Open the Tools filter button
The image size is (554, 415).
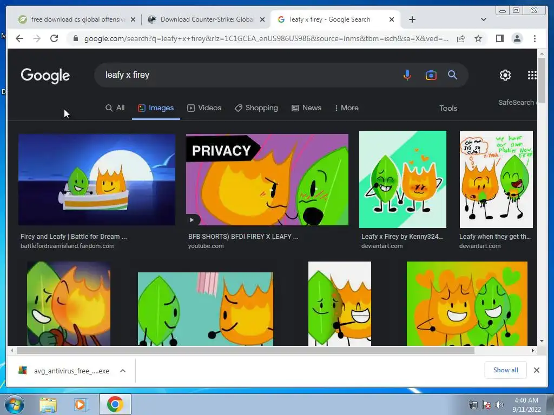click(448, 108)
